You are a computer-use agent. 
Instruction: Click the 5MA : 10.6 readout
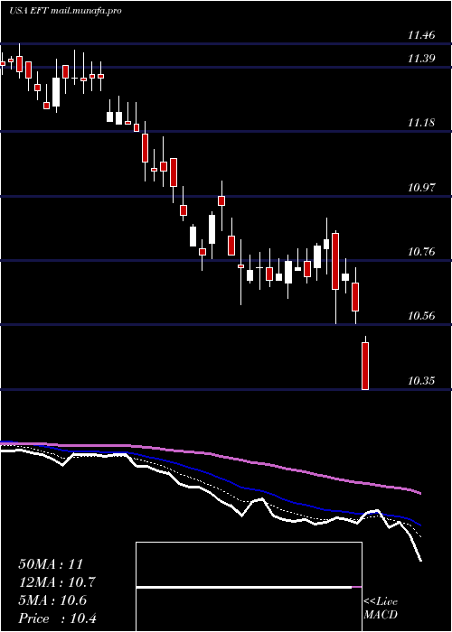(52, 600)
